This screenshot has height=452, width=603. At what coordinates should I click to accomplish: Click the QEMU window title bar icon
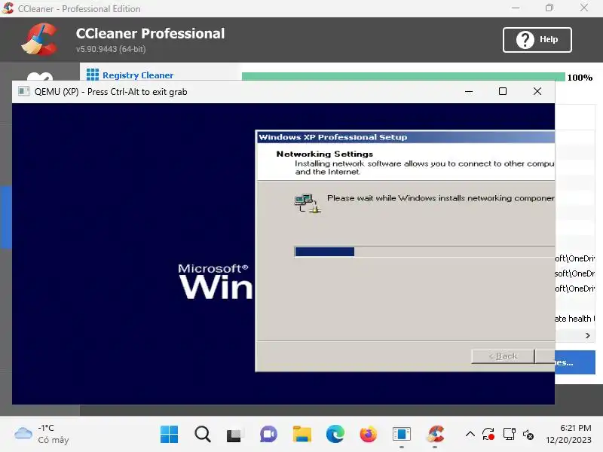[24, 91]
